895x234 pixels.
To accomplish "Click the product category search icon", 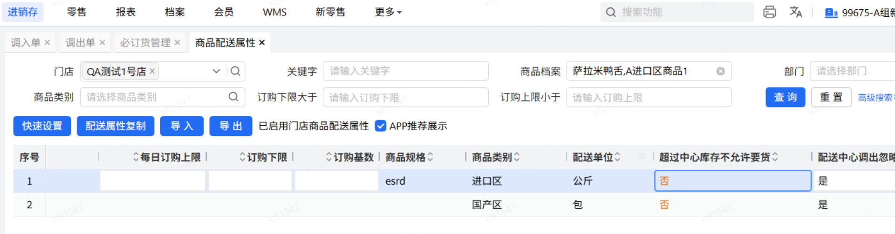I will click(233, 97).
